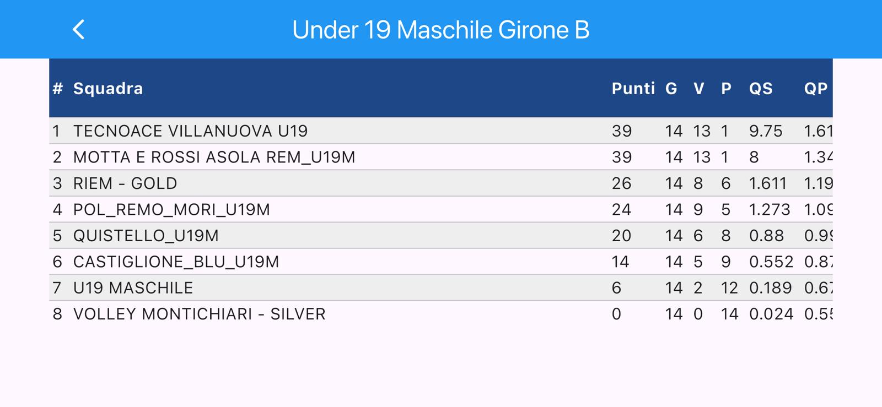
Task: Select CASTIGLIONE_BLU_U19M team row
Action: (176, 262)
